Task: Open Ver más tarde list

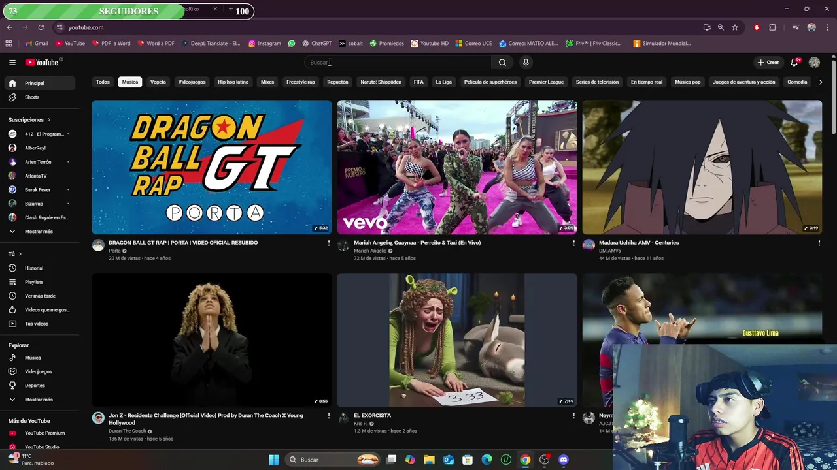Action: pos(39,296)
